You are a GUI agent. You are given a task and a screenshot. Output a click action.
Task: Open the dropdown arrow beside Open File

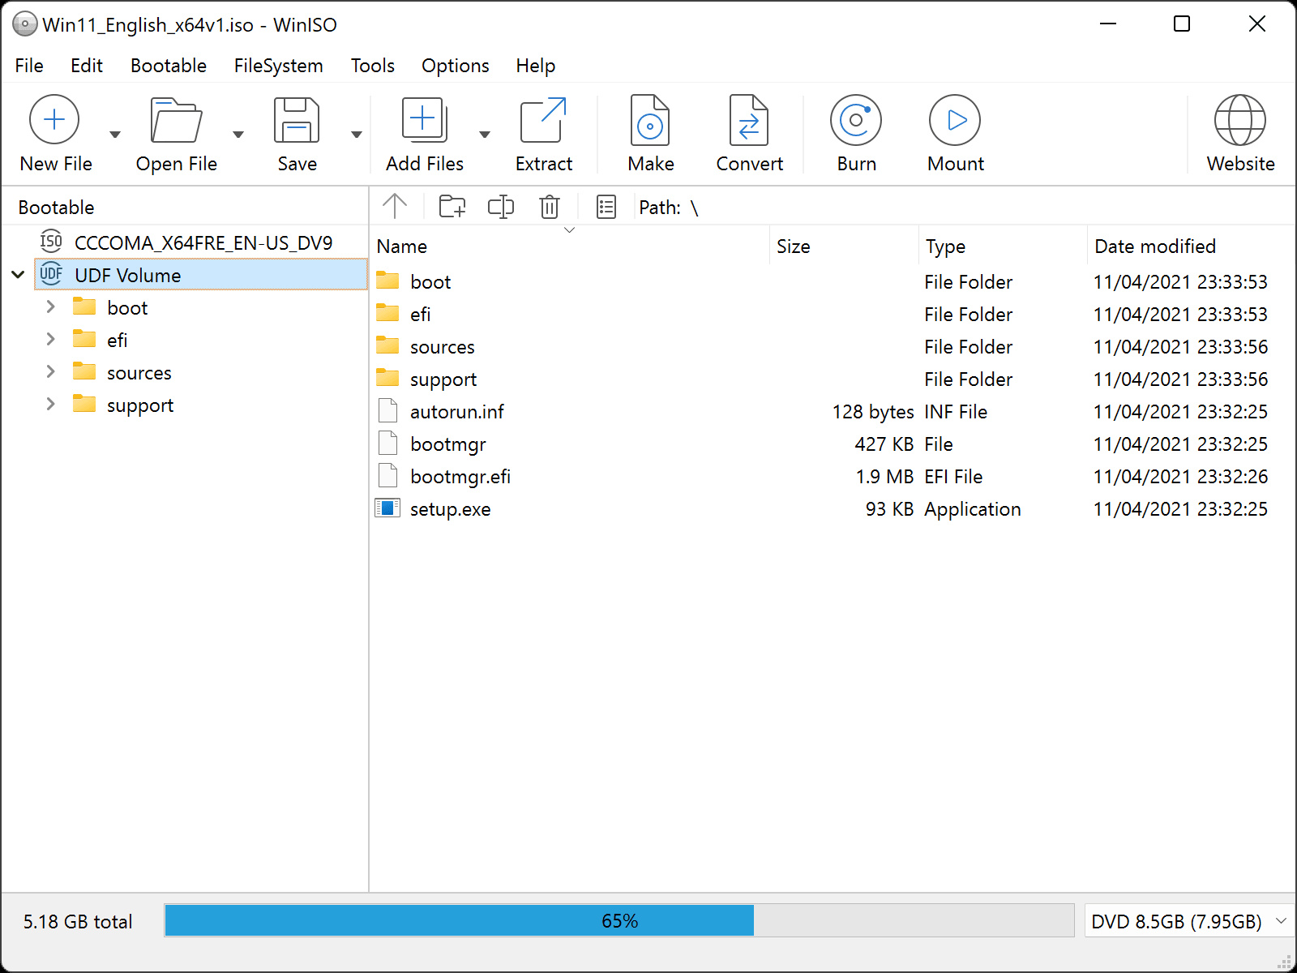pyautogui.click(x=238, y=134)
